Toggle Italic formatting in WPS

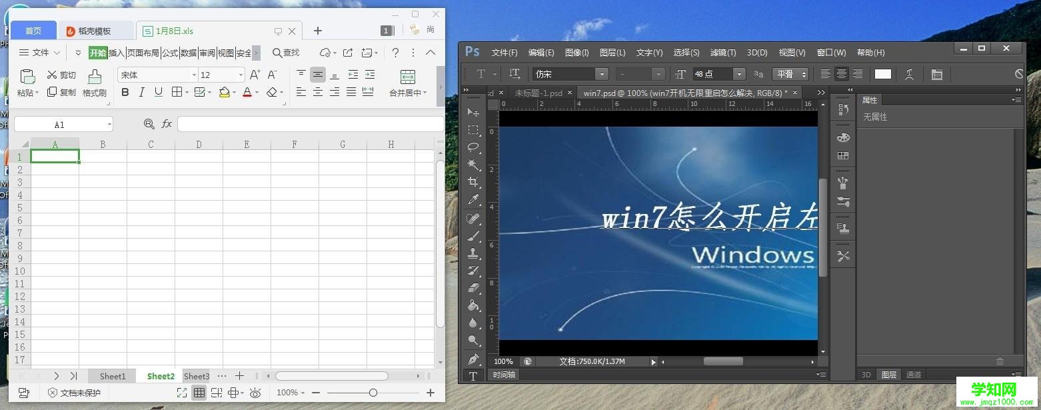click(x=141, y=93)
